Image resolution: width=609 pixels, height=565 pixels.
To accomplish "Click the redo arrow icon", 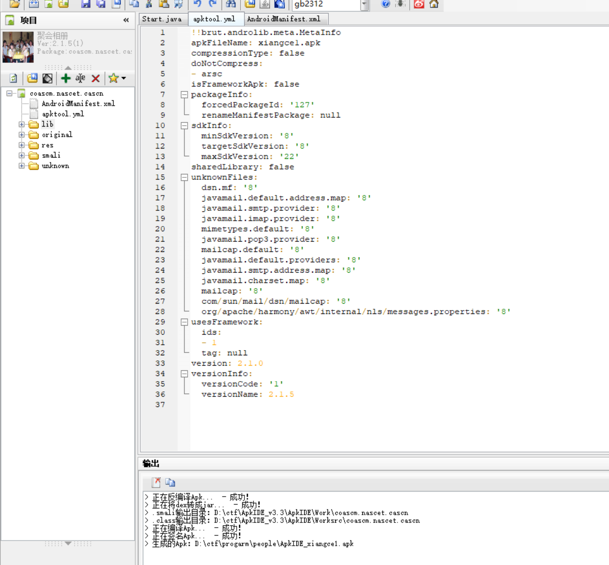I will (x=213, y=4).
